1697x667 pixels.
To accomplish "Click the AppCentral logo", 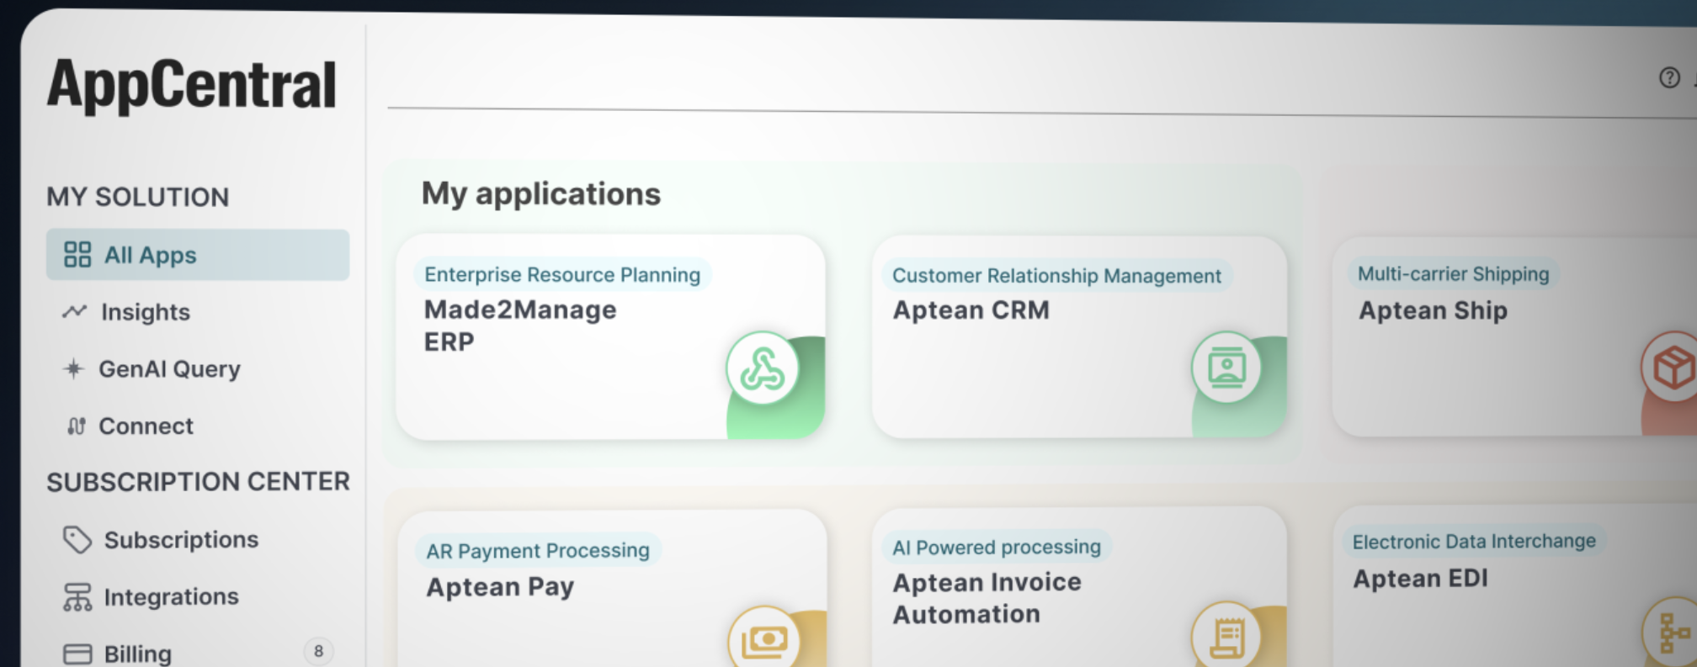I will pos(192,85).
